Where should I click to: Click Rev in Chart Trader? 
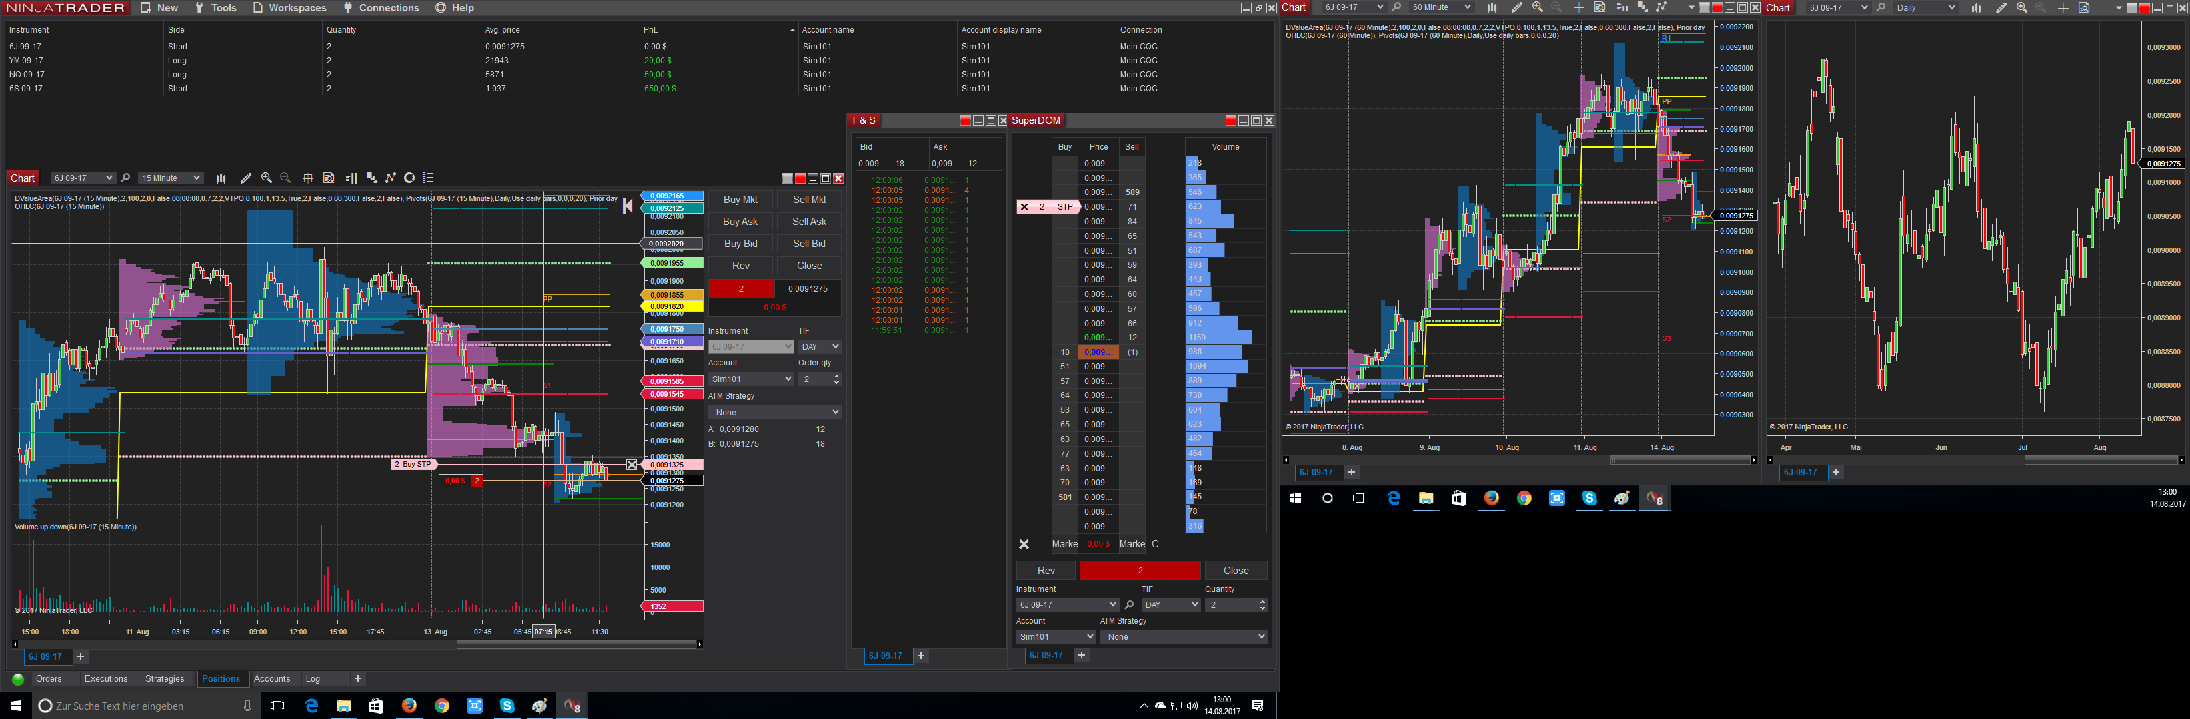(740, 266)
